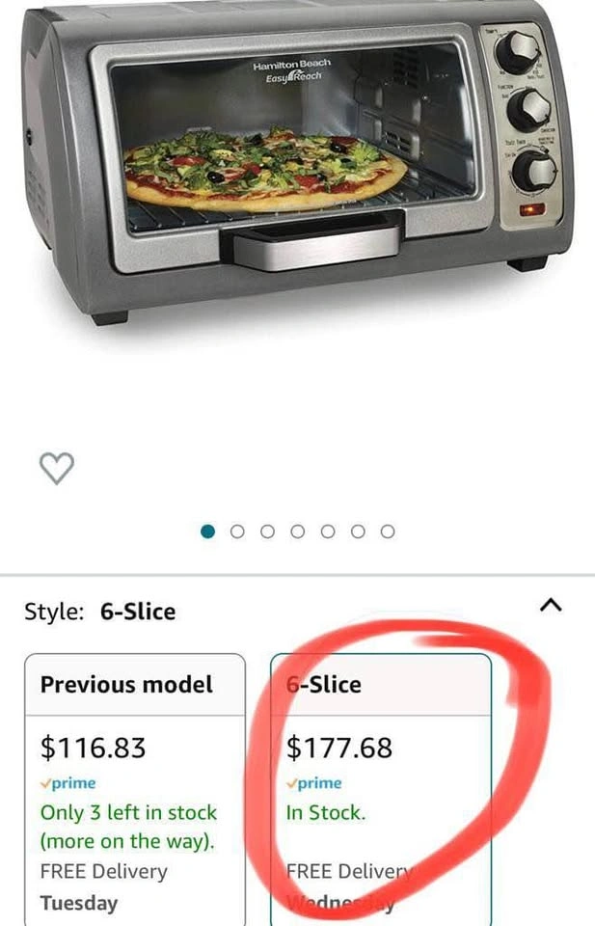Go to the second image carousel dot
Viewport: 595px width, 926px height.
point(237,531)
